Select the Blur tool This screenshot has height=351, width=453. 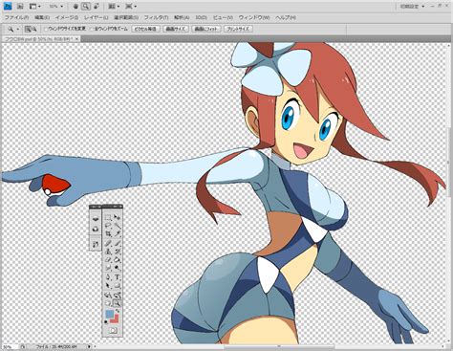108,267
